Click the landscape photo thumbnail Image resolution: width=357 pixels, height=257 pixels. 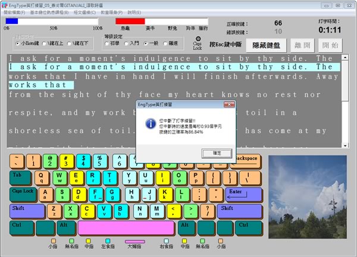pos(308,197)
